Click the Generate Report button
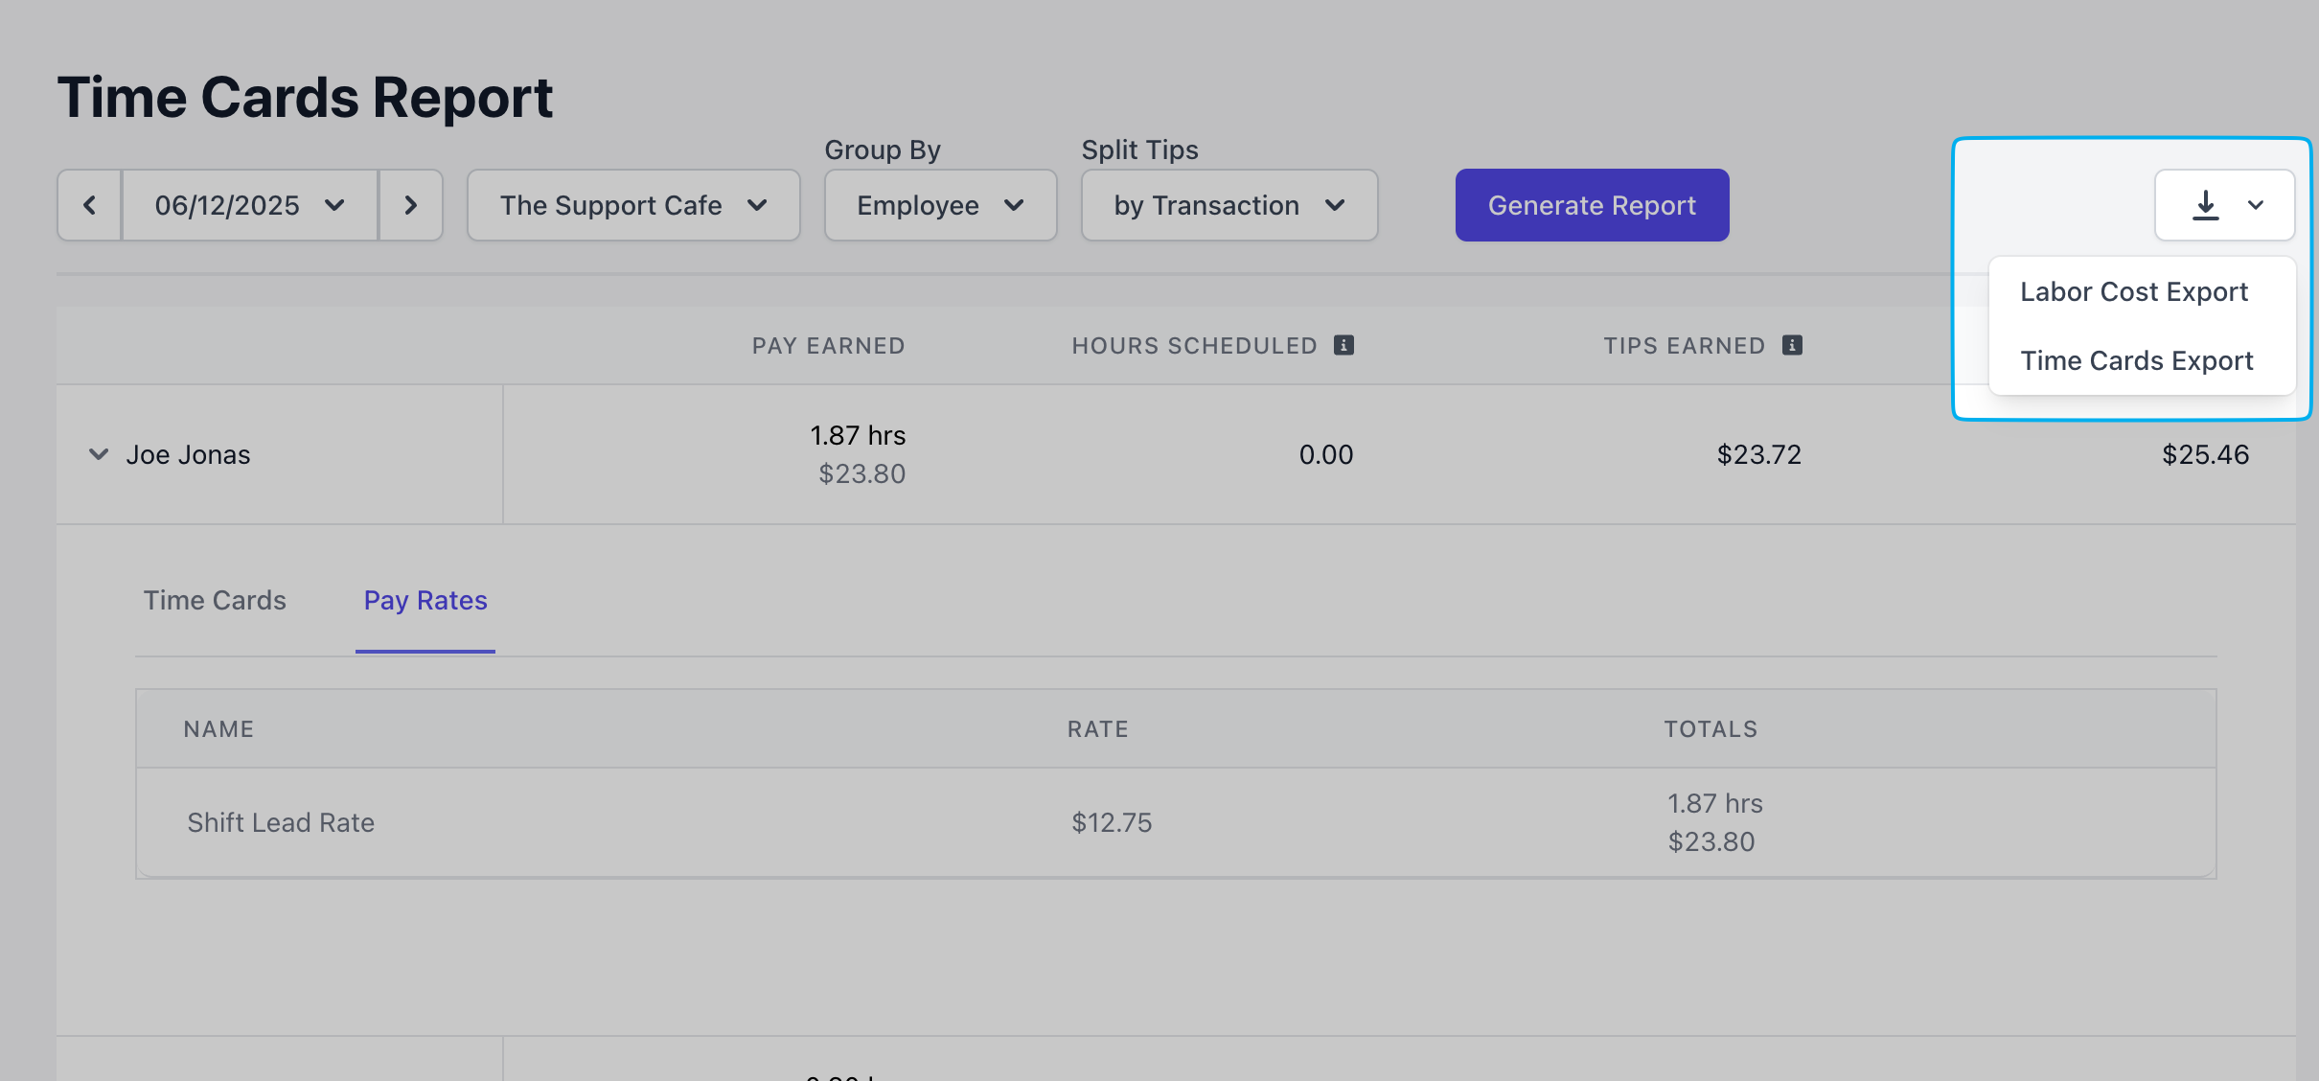The height and width of the screenshot is (1081, 2319). click(x=1592, y=205)
